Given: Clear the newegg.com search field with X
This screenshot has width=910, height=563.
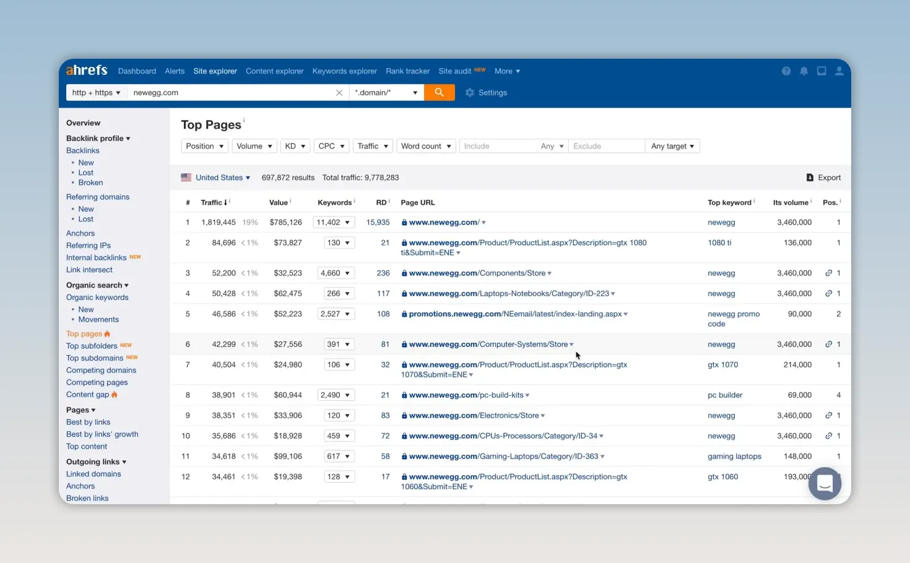Looking at the screenshot, I should pyautogui.click(x=339, y=93).
